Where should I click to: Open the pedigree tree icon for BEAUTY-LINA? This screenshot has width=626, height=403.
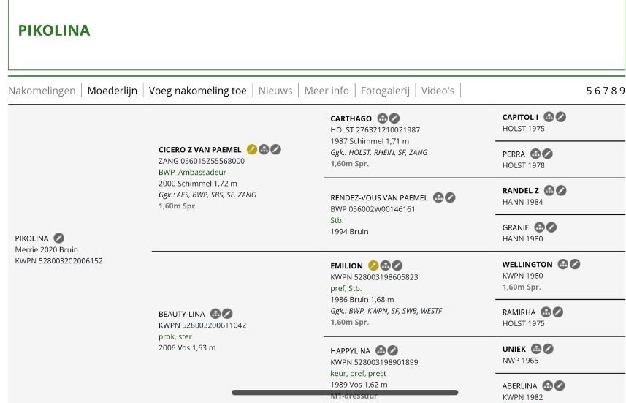(x=215, y=314)
